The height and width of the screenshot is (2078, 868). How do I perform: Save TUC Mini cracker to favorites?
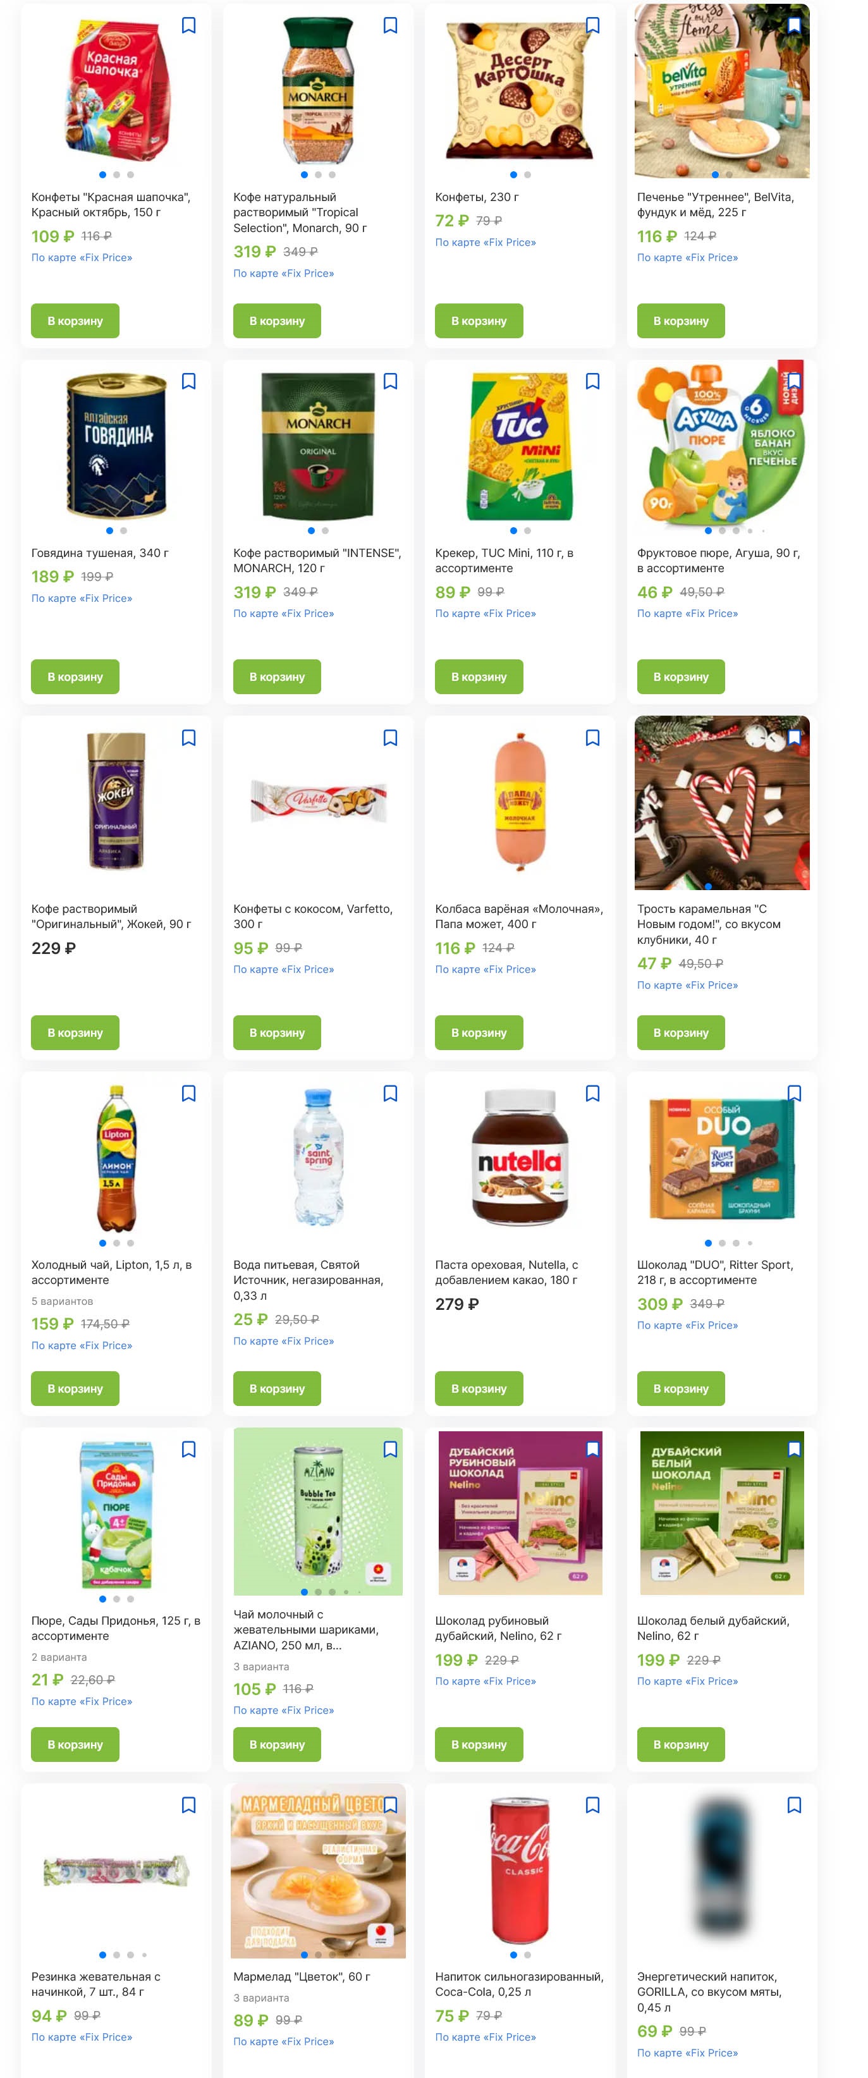[592, 382]
